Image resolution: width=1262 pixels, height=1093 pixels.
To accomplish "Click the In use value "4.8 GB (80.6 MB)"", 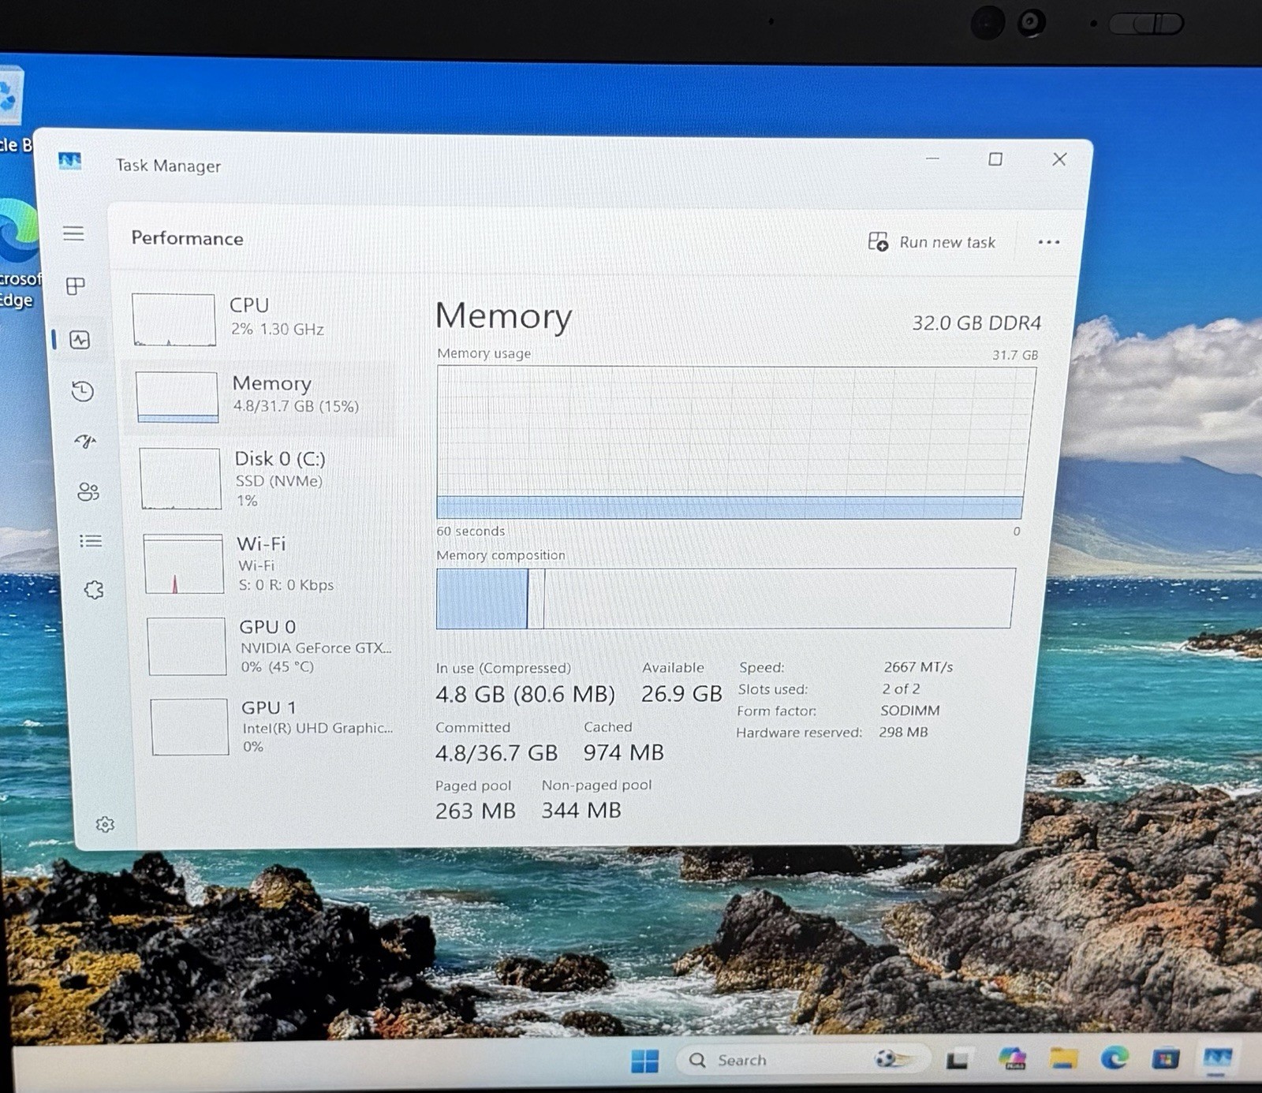I will pos(525,694).
